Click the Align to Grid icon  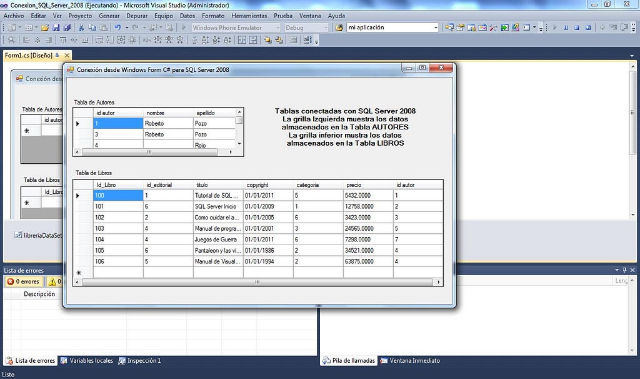pos(11,39)
